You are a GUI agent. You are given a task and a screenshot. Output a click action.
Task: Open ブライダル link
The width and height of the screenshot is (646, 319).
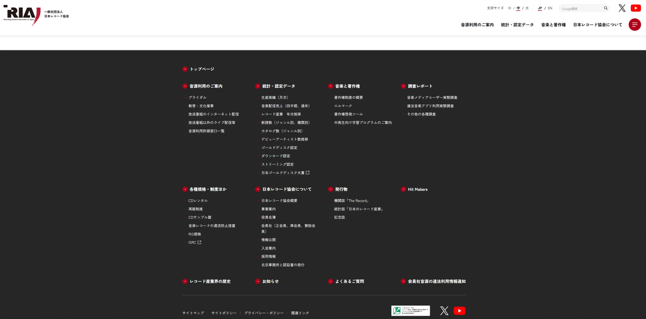[197, 98]
